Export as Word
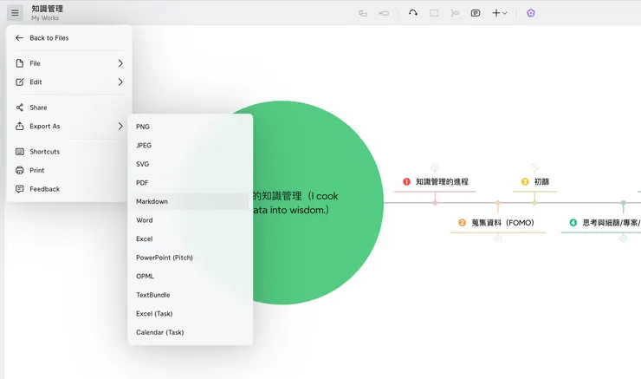This screenshot has height=379, width=641. 190,220
